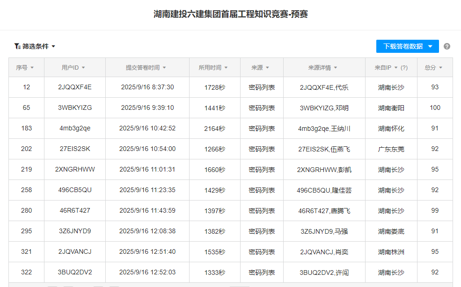The image size is (461, 287).
Task: Select user ID 496CB5QU cell
Action: pyautogui.click(x=75, y=190)
